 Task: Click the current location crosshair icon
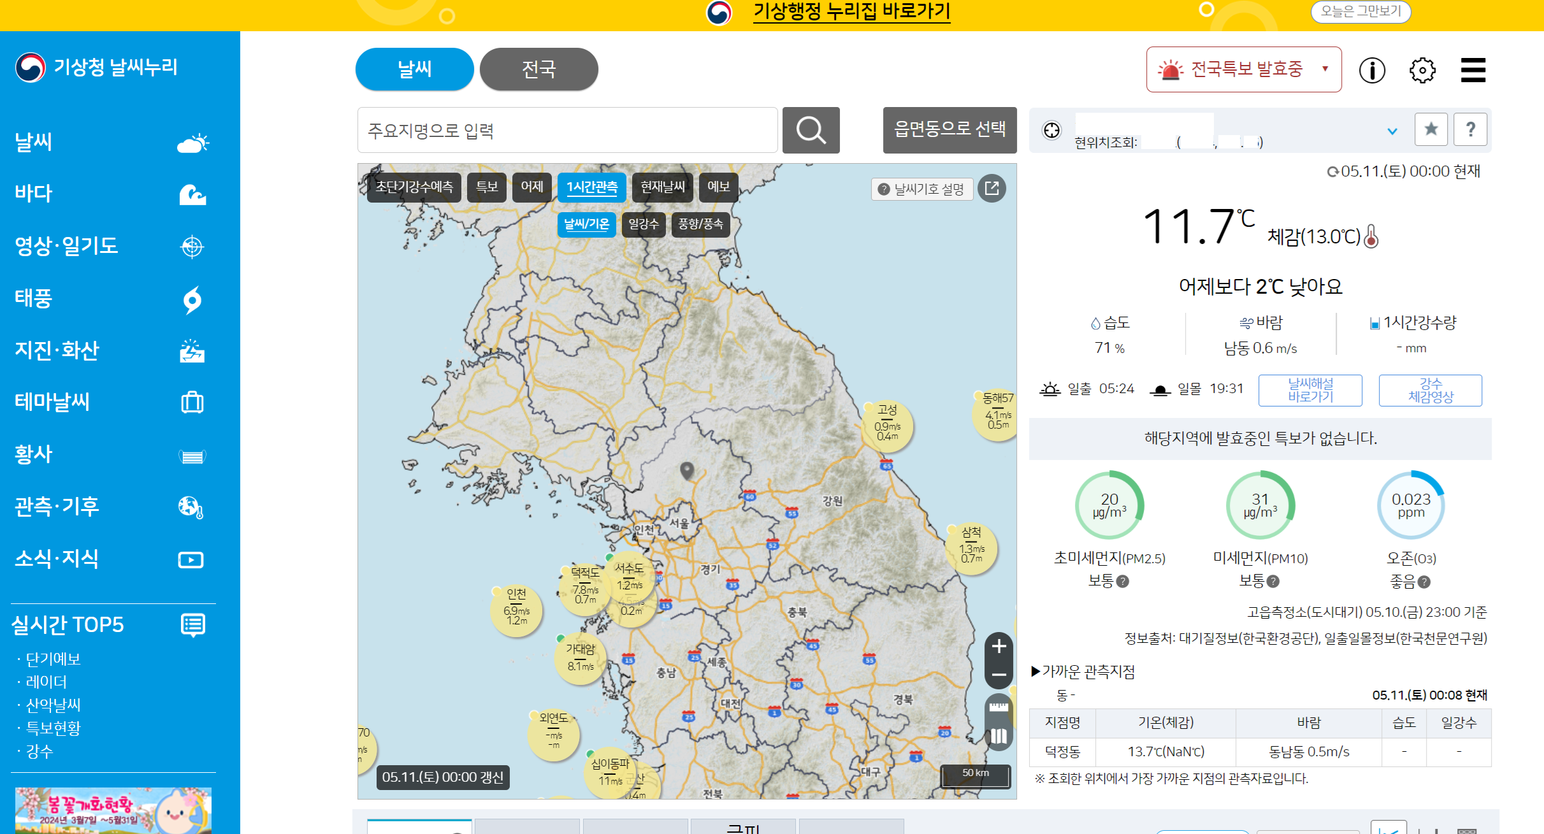click(x=1051, y=130)
